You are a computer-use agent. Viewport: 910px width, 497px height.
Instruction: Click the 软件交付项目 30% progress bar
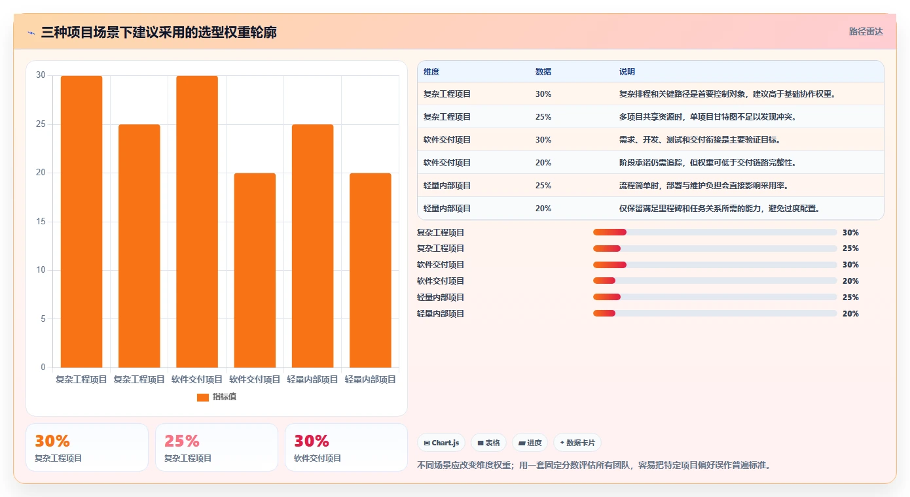point(715,265)
